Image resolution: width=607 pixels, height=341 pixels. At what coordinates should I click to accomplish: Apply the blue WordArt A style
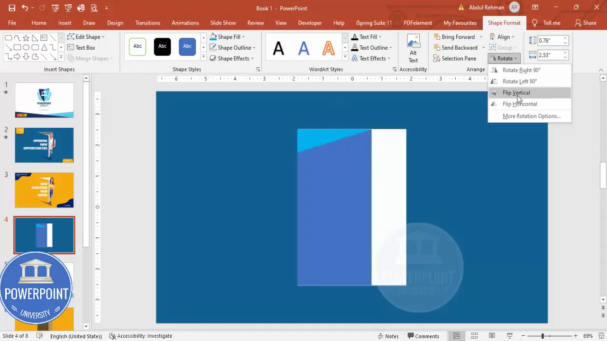point(303,47)
